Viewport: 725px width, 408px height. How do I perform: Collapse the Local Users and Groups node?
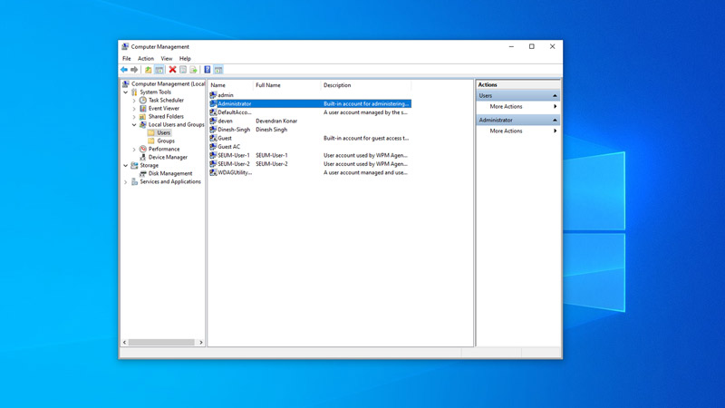click(x=134, y=125)
